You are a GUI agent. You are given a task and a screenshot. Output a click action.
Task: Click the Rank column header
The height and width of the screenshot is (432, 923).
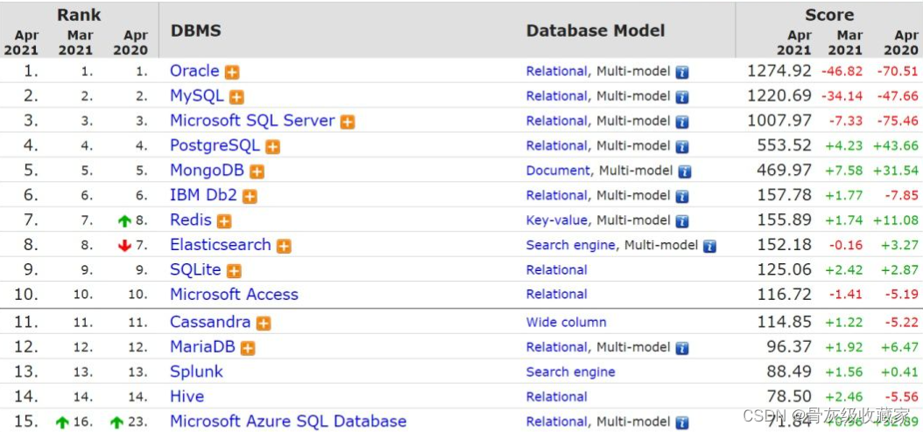point(79,14)
